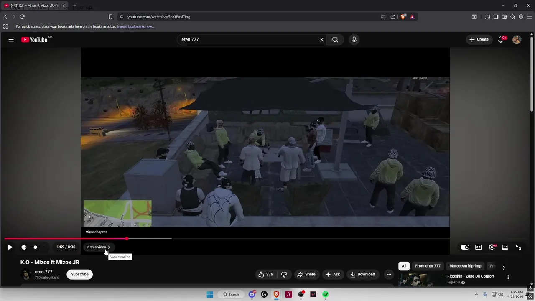
Task: Dislike the video
Action: coord(284,274)
